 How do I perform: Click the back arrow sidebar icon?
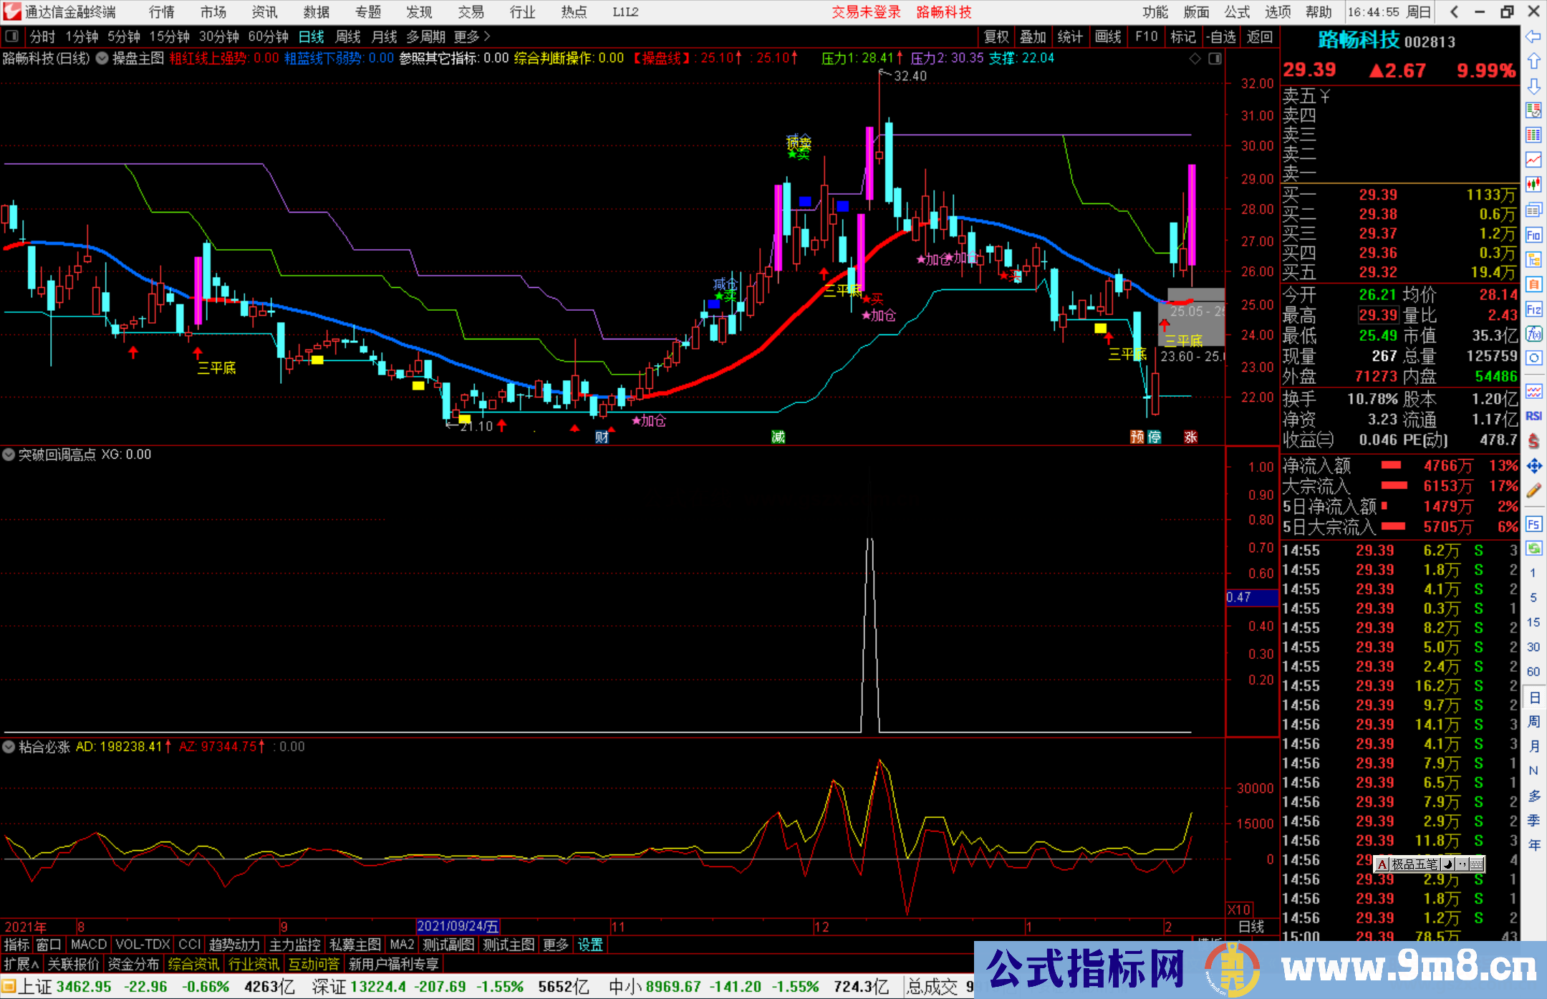click(1533, 37)
